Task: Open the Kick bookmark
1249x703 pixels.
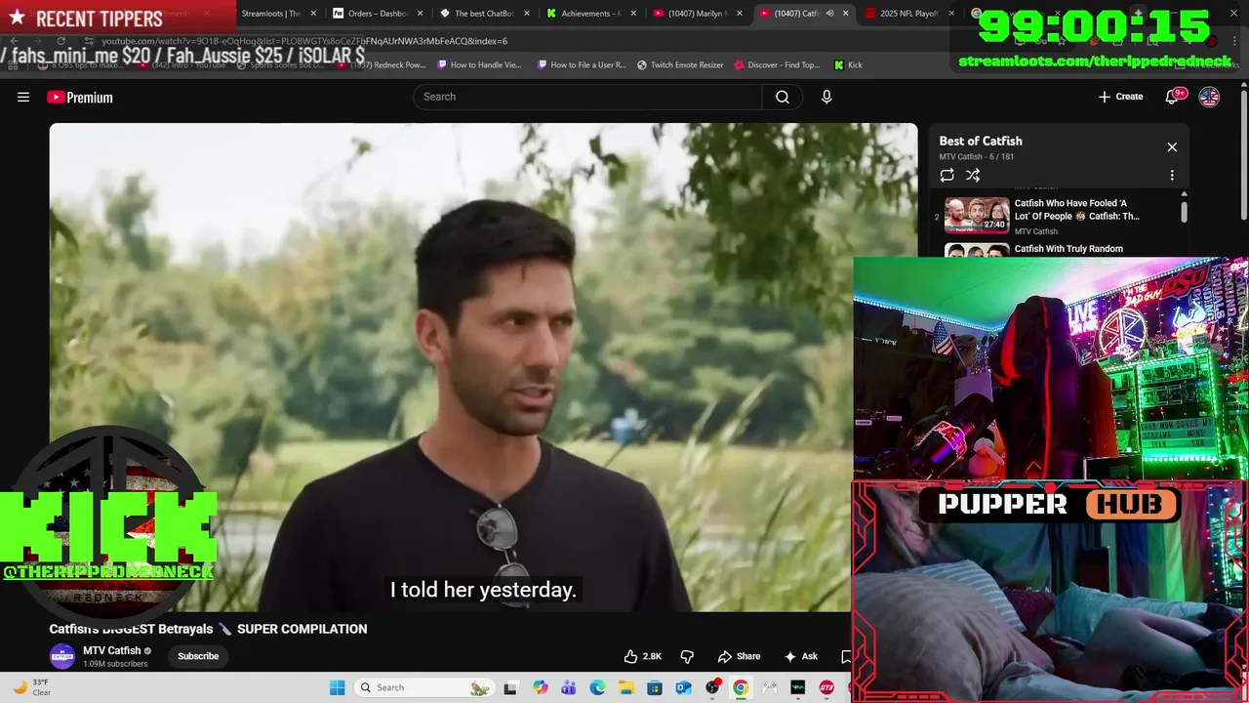Action: (848, 65)
